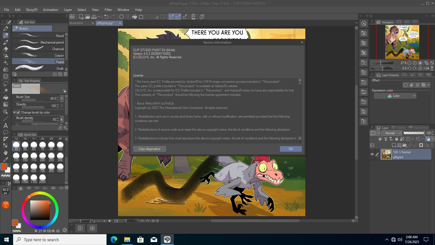Select the Gradient tool

(6, 104)
